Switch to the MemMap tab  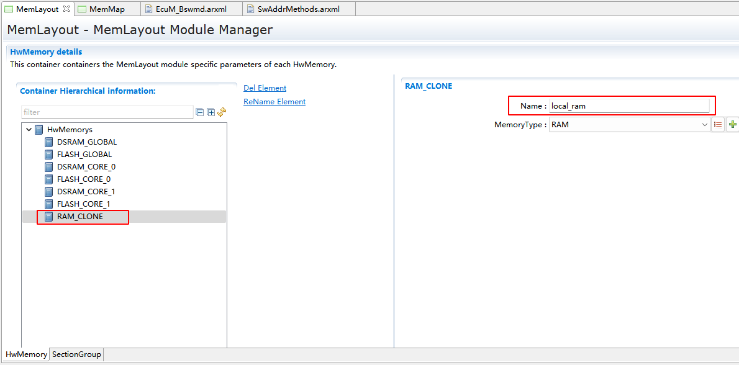(x=106, y=9)
